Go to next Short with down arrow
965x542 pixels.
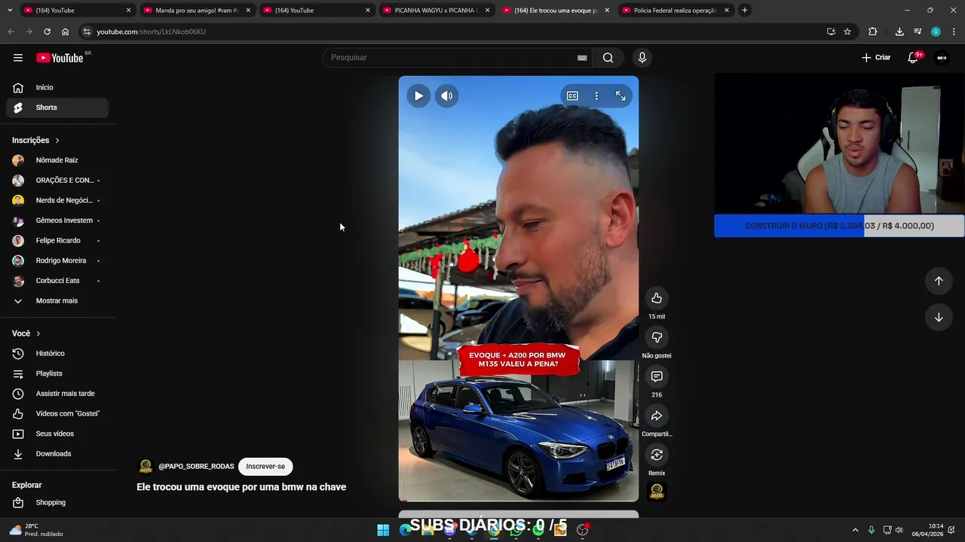click(939, 317)
